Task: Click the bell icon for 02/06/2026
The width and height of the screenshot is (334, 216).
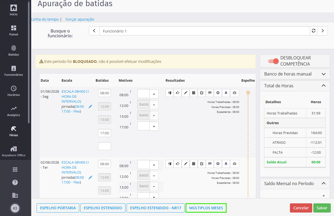Action: (226, 164)
